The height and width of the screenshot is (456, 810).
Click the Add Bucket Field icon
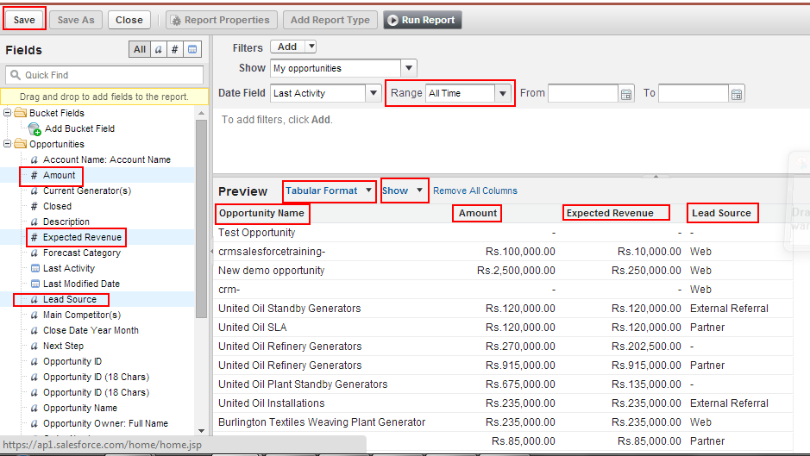[x=35, y=129]
